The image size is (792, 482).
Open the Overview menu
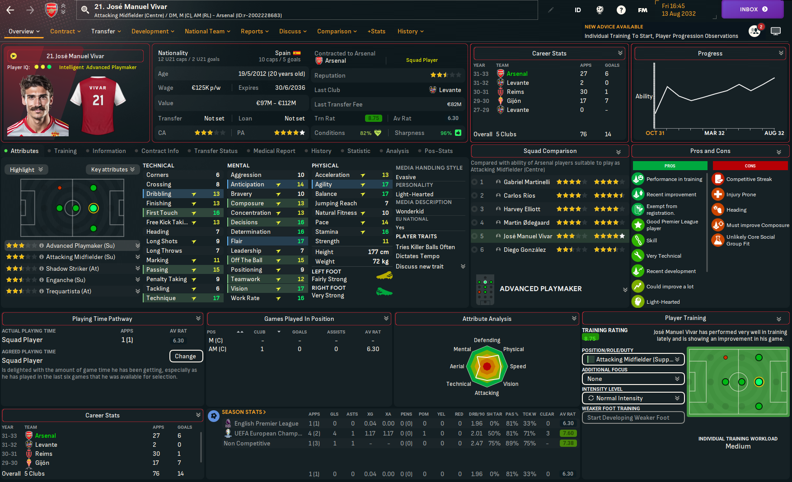24,31
